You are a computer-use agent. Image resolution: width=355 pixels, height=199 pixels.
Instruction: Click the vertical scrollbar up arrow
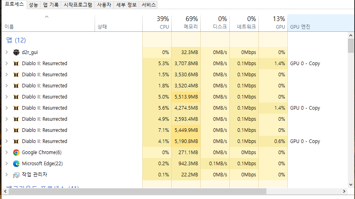point(351,35)
